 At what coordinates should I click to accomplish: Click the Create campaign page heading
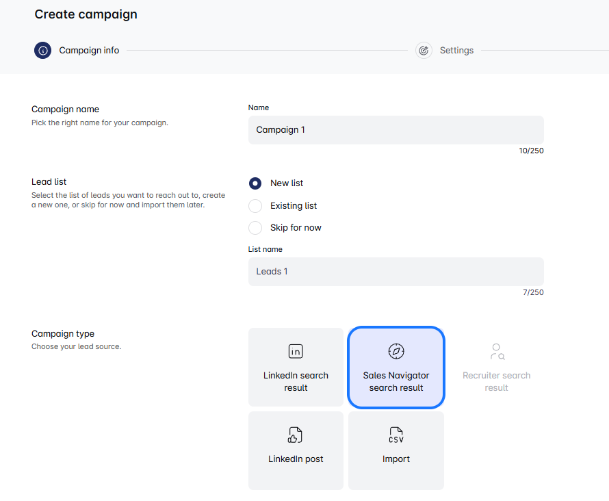pyautogui.click(x=86, y=14)
